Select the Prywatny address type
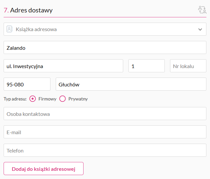This screenshot has height=179, width=210. pos(63,99)
